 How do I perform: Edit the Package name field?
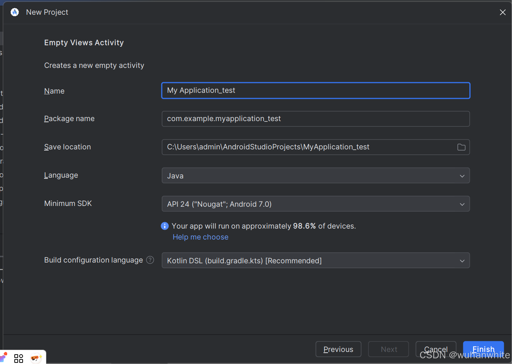pyautogui.click(x=316, y=119)
